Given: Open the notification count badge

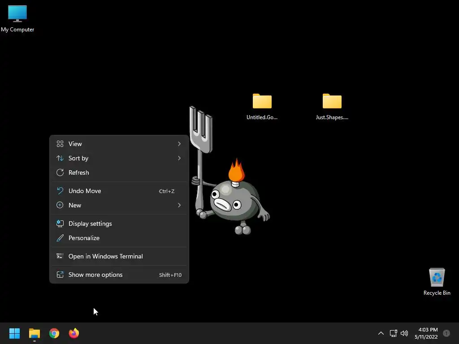Looking at the screenshot, I should click(x=446, y=333).
